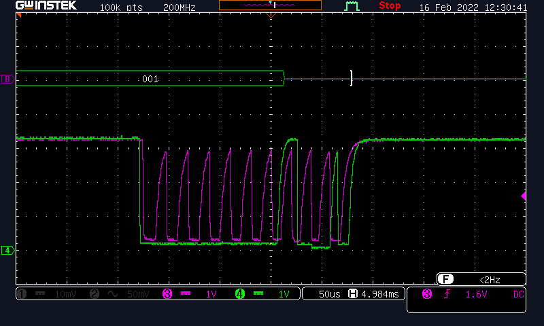
Task: Click channel 2 AC coupling symbol
Action: pyautogui.click(x=113, y=294)
